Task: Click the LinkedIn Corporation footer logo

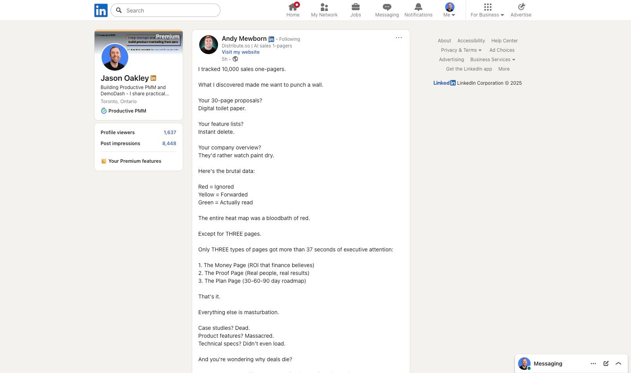Action: 444,83
